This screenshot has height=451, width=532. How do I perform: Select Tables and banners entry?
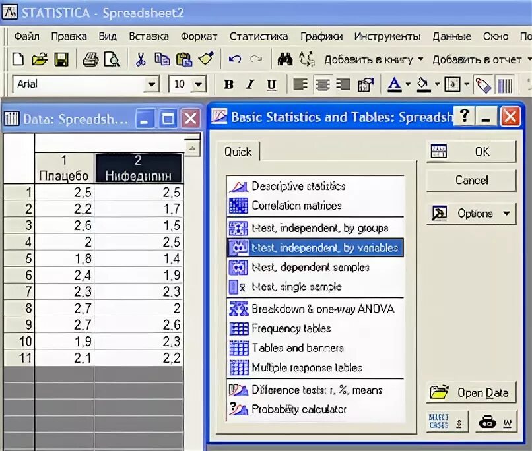[x=316, y=348]
